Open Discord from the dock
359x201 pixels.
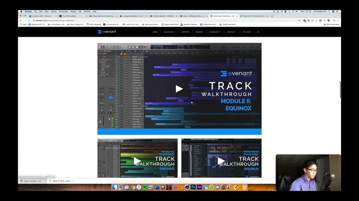click(x=218, y=187)
